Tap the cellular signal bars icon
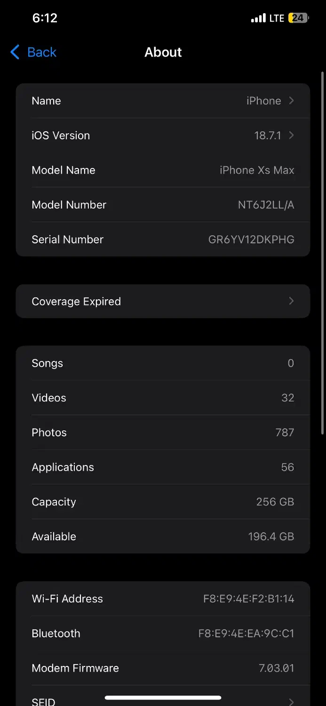 [x=258, y=18]
